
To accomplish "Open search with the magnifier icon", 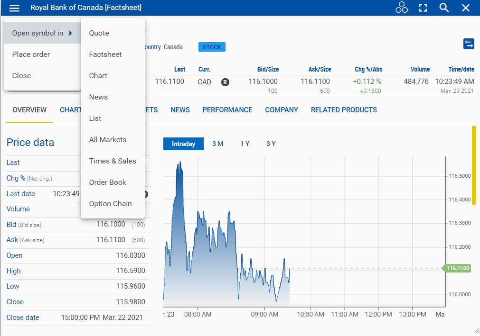I will [x=443, y=8].
